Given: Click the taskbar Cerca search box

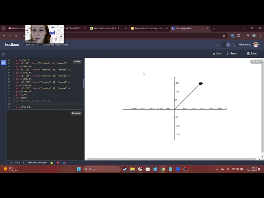Looking at the screenshot, I should 102,169.
